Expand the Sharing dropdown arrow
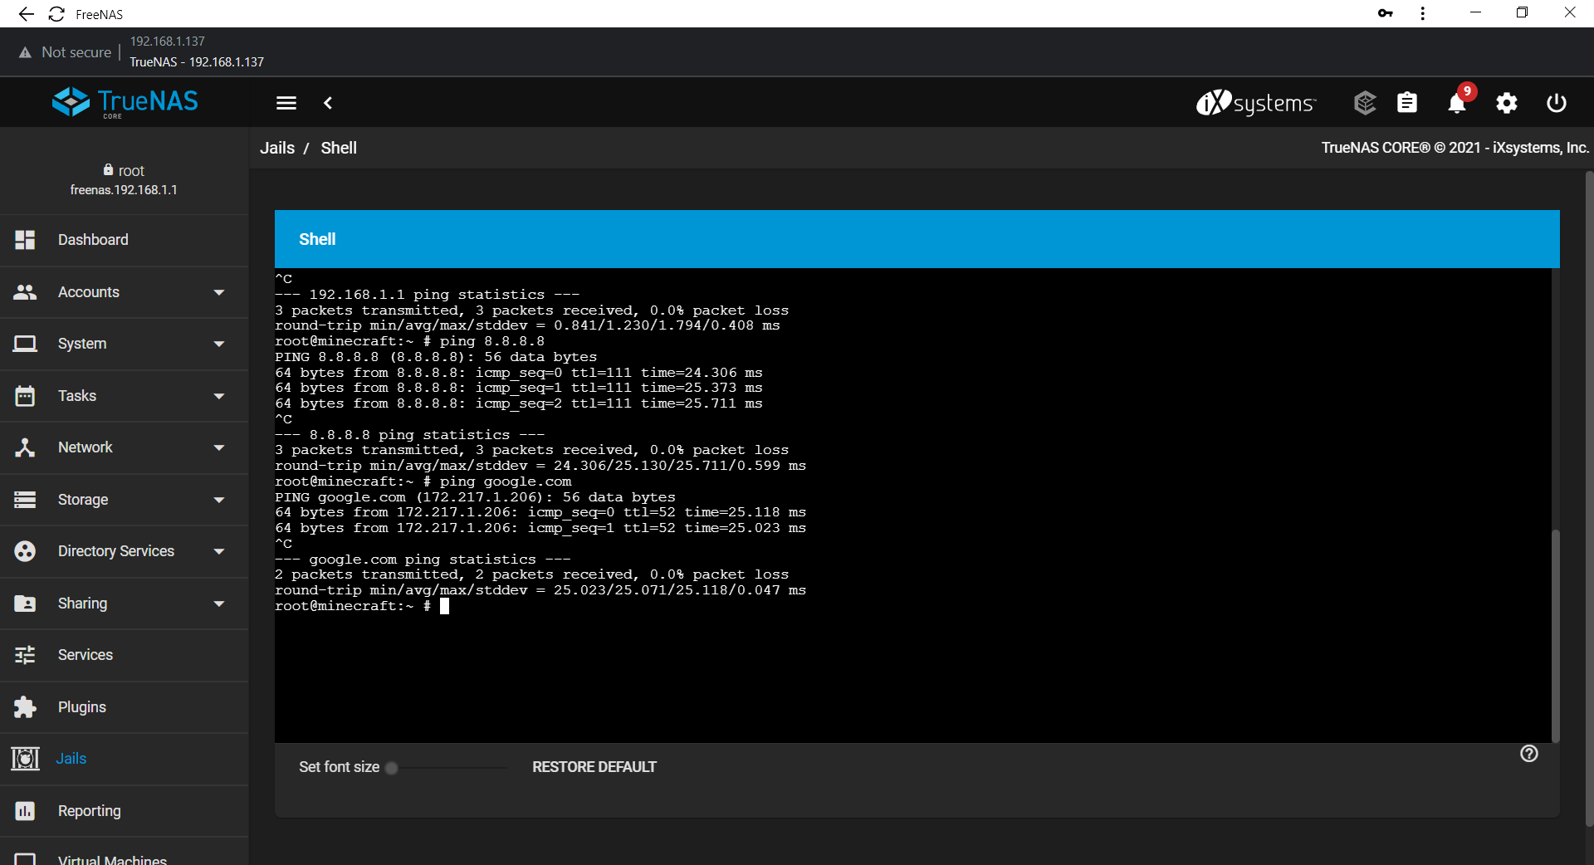The image size is (1594, 865). pos(219,604)
